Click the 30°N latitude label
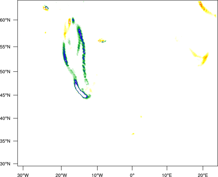The width and height of the screenshot is (218, 177). pos(5,164)
